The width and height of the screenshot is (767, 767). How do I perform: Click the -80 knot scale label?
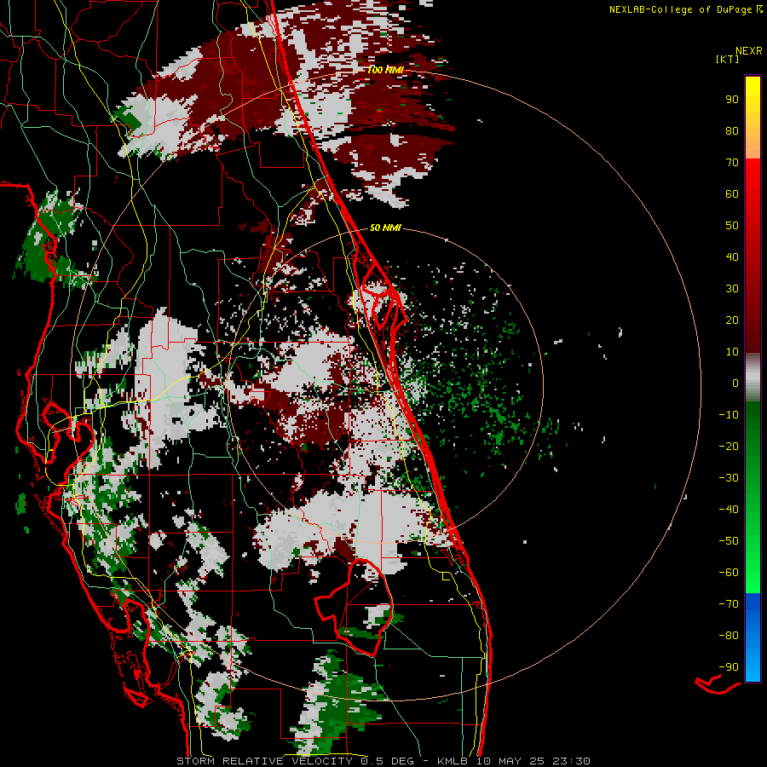pos(729,636)
